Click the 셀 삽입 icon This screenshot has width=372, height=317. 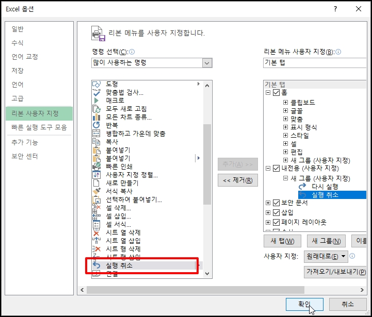(x=96, y=216)
